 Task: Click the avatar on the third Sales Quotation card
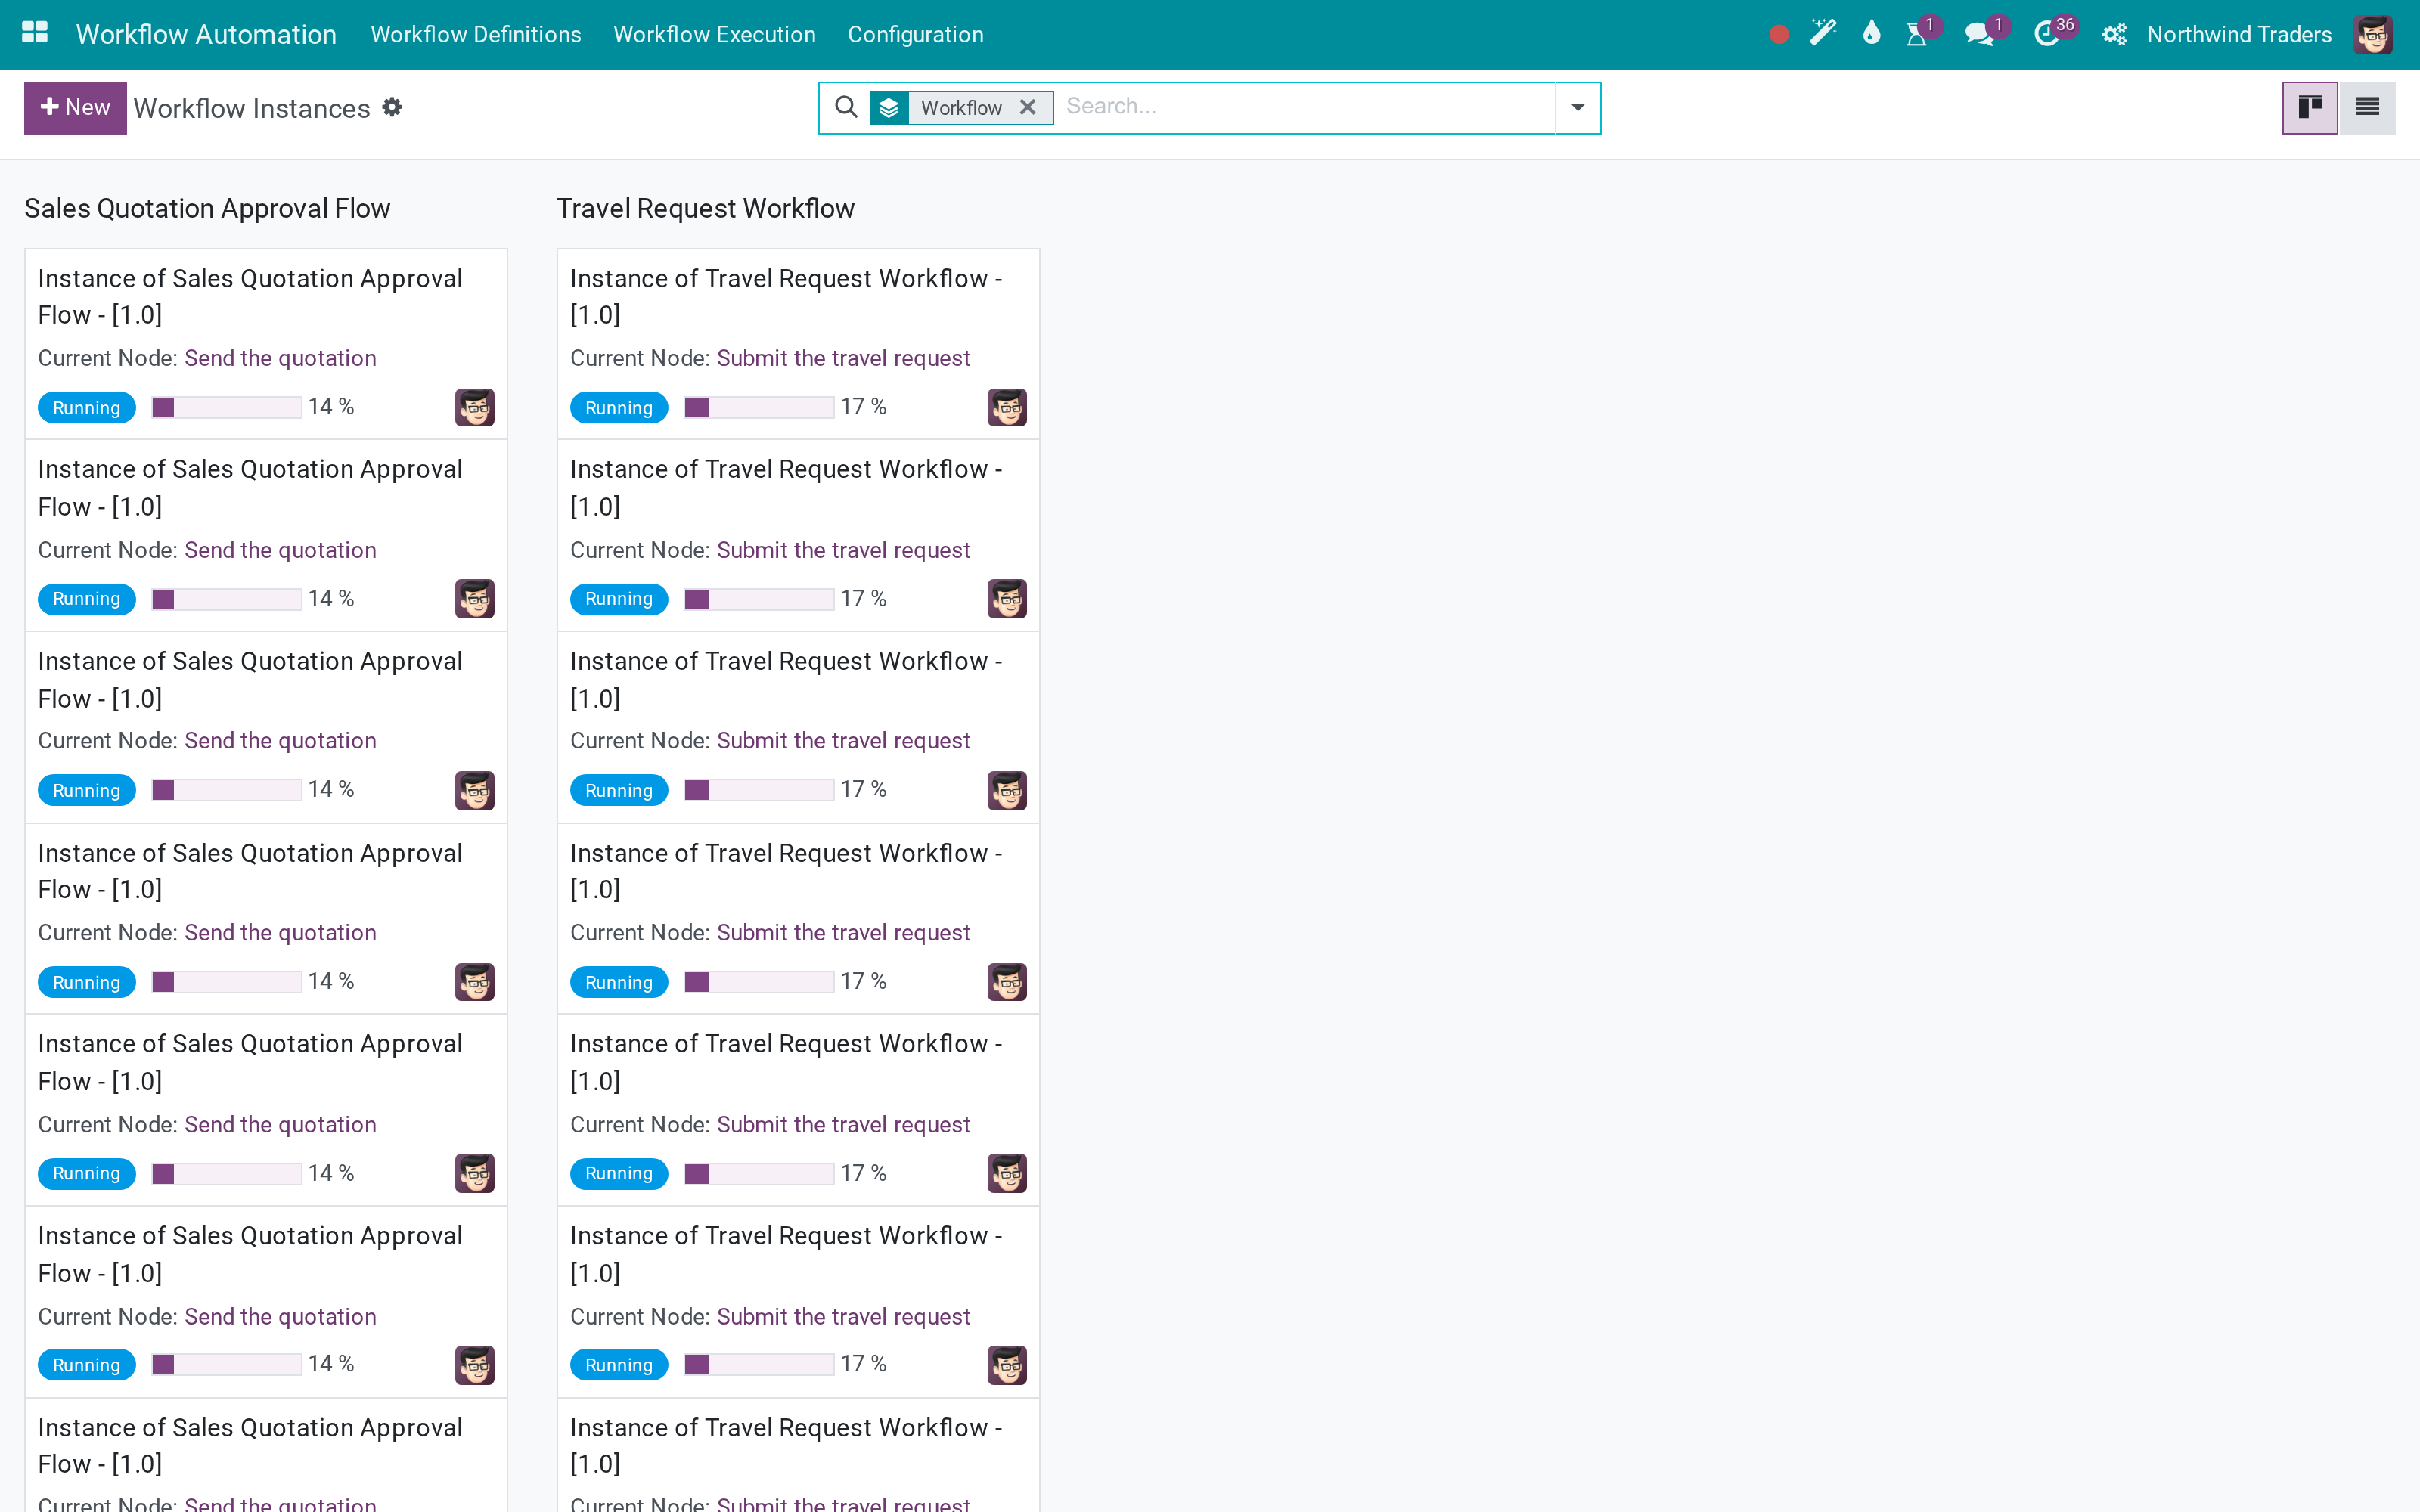coord(475,790)
